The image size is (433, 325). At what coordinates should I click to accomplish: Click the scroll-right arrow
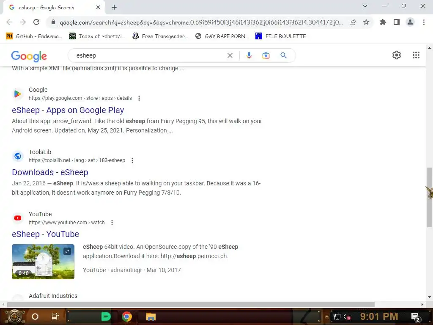click(x=422, y=304)
